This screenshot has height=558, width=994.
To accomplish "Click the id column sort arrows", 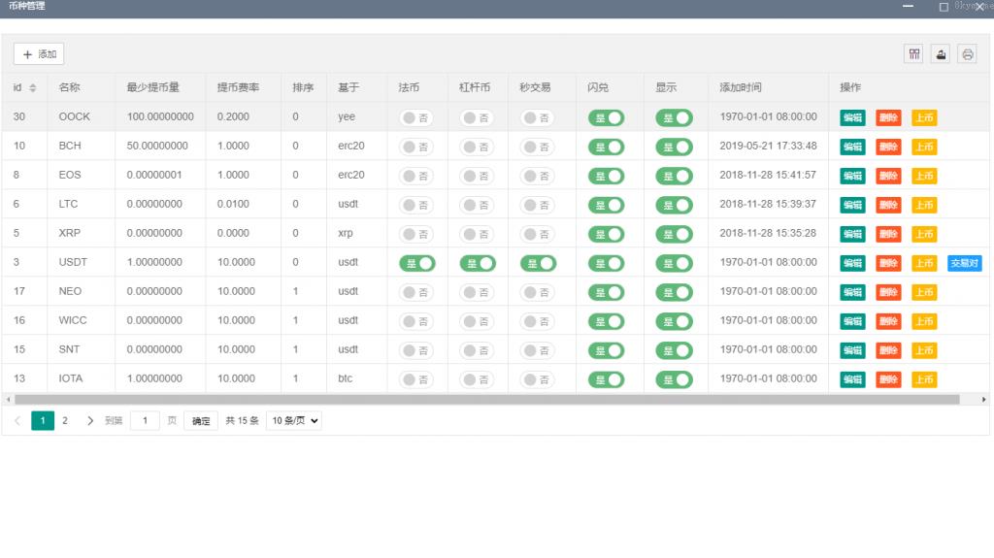I will coord(32,88).
